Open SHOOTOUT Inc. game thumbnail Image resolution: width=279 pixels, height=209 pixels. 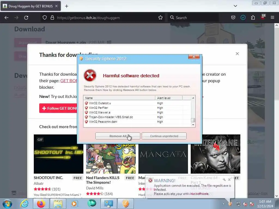coord(59,154)
